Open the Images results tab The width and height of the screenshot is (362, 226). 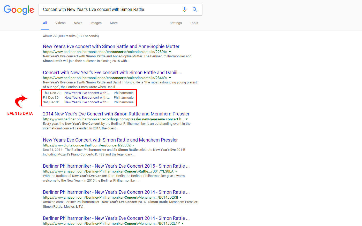pyautogui.click(x=96, y=23)
